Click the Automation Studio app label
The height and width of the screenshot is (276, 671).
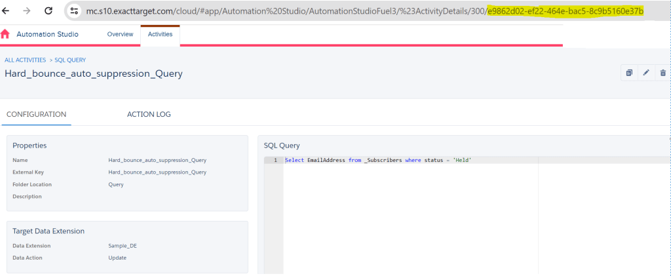(x=47, y=34)
